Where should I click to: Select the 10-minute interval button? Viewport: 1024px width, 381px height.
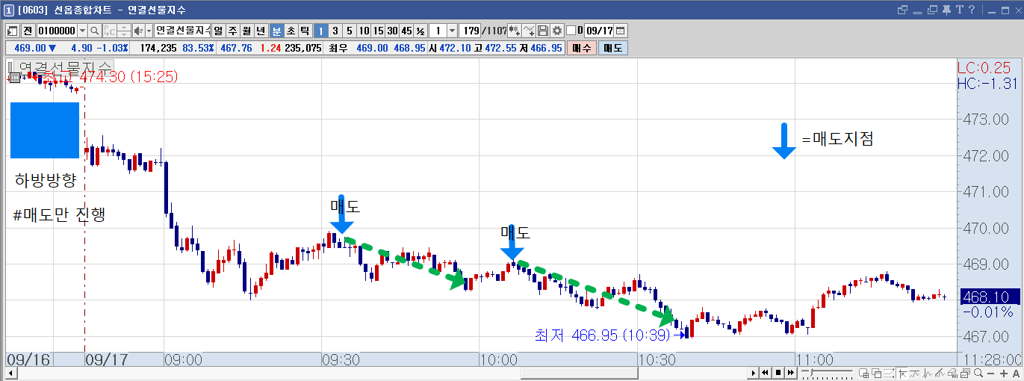click(x=364, y=31)
